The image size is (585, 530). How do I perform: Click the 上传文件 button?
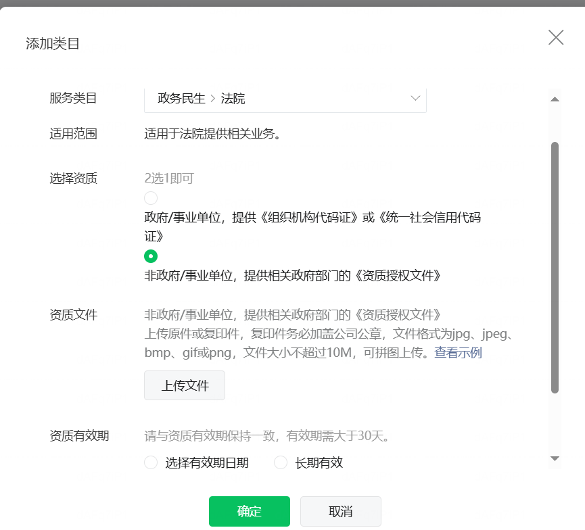(185, 385)
